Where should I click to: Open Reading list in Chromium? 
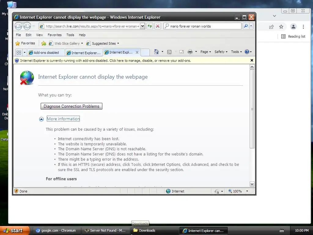(293, 36)
